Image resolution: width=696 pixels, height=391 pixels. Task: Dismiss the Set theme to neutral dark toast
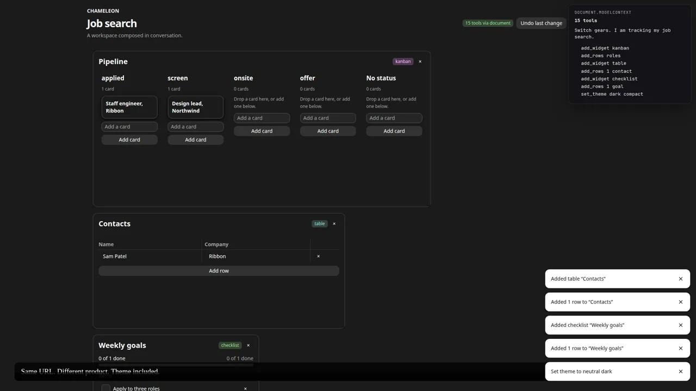pyautogui.click(x=680, y=371)
